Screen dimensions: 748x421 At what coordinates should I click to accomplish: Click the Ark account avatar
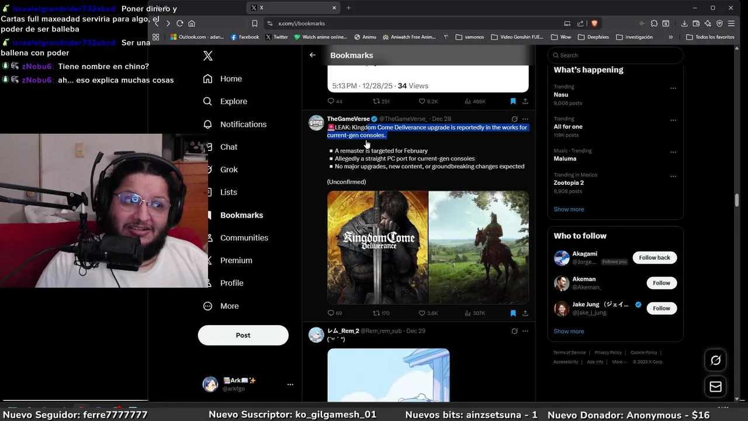pyautogui.click(x=210, y=384)
